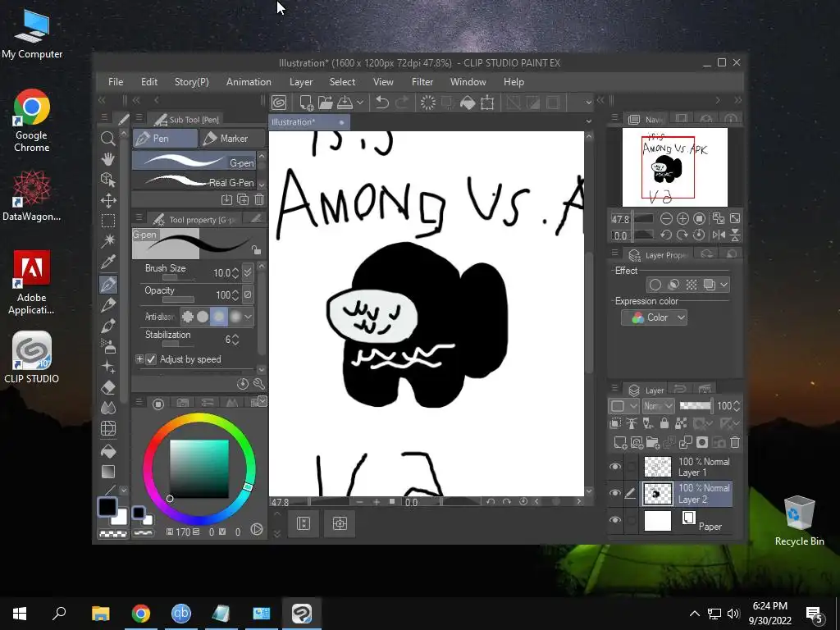840x630 pixels.
Task: Click the Zoom out minus icon in Navigator
Action: coord(666,218)
